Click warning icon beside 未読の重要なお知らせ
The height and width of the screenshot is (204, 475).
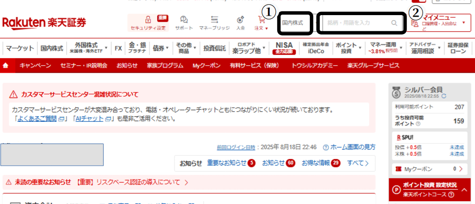(x=9, y=182)
